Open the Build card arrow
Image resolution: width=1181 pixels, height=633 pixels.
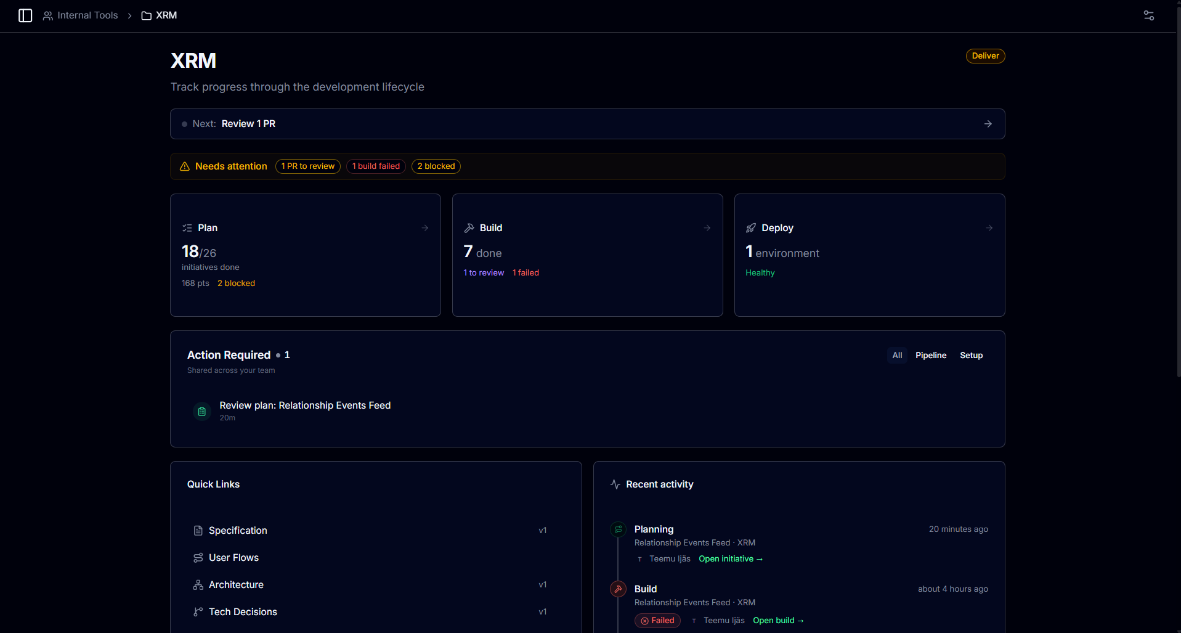coord(707,228)
